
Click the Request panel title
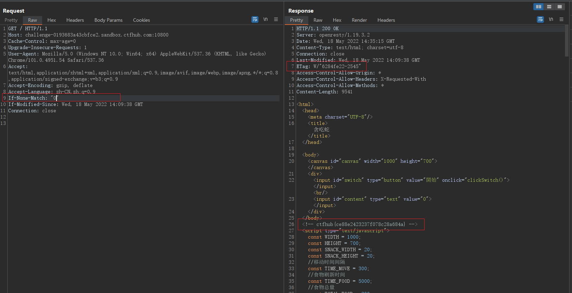click(14, 11)
